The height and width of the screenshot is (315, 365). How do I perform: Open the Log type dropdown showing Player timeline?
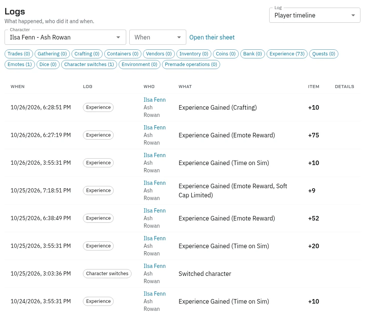pyautogui.click(x=314, y=15)
